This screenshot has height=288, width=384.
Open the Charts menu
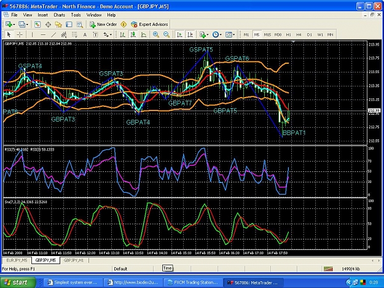coord(59,15)
